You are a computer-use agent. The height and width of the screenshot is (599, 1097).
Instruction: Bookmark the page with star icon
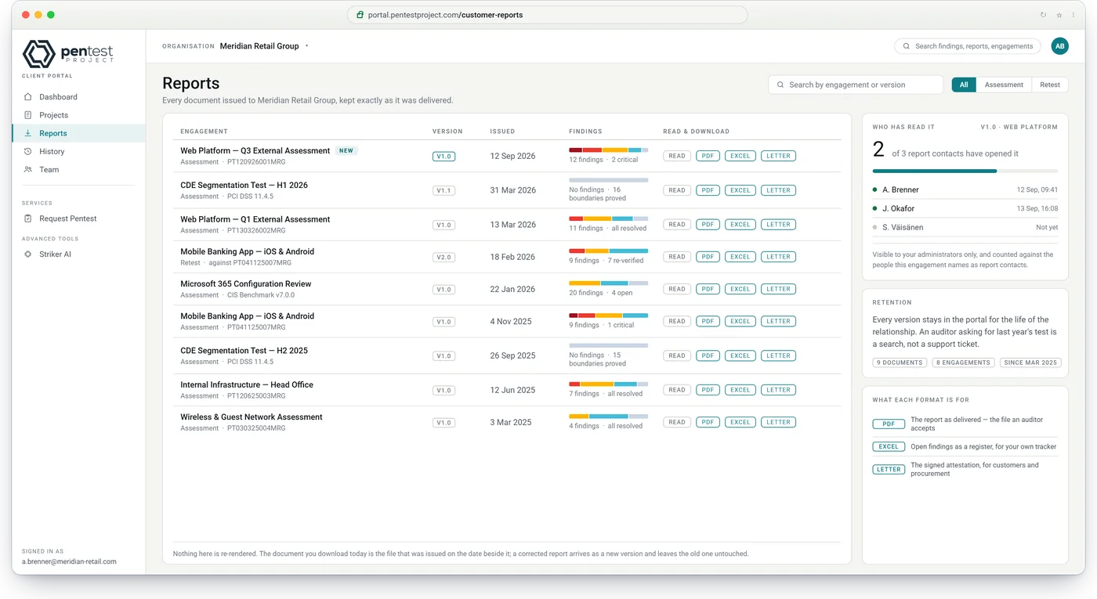pyautogui.click(x=1059, y=15)
